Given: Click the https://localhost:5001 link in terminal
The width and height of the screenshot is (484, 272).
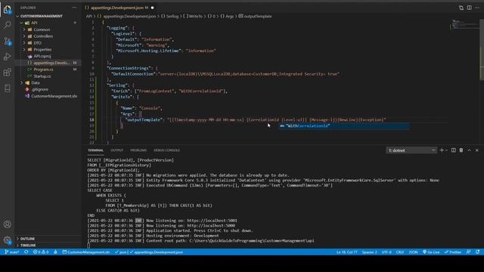Looking at the screenshot, I should (x=212, y=221).
